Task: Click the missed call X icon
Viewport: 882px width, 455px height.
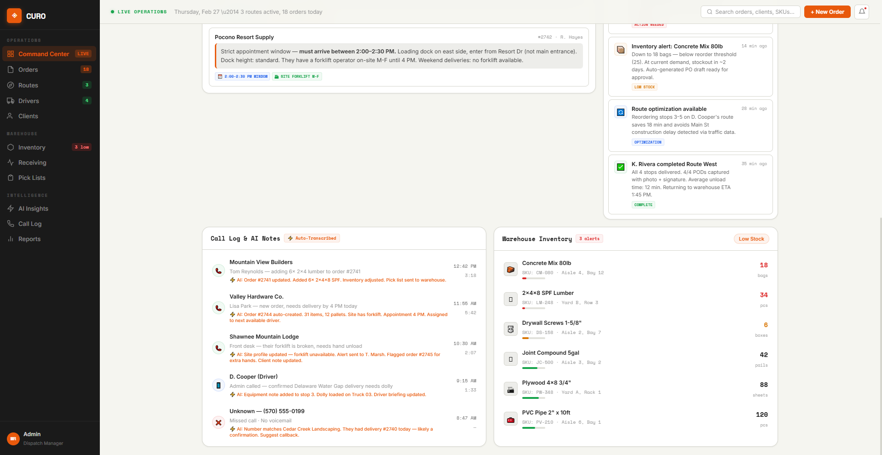Action: pos(219,422)
